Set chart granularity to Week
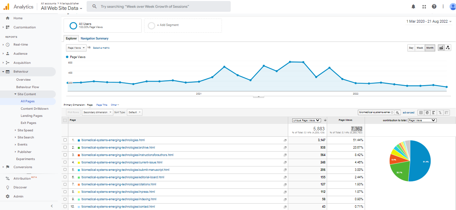The height and width of the screenshot is (210, 456). (x=419, y=48)
